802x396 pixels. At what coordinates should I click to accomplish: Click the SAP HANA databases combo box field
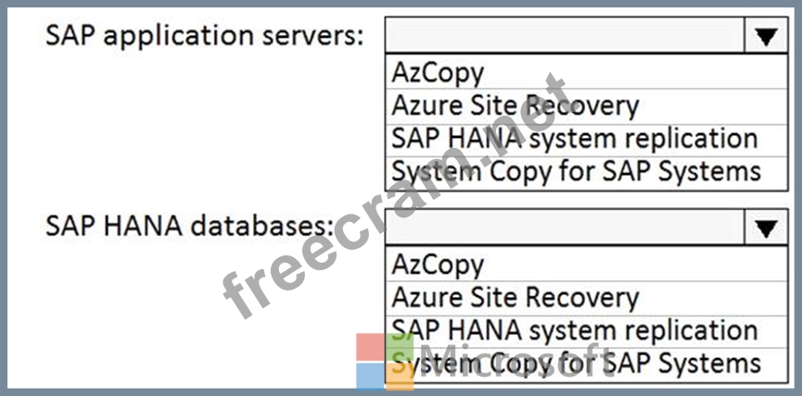[564, 228]
